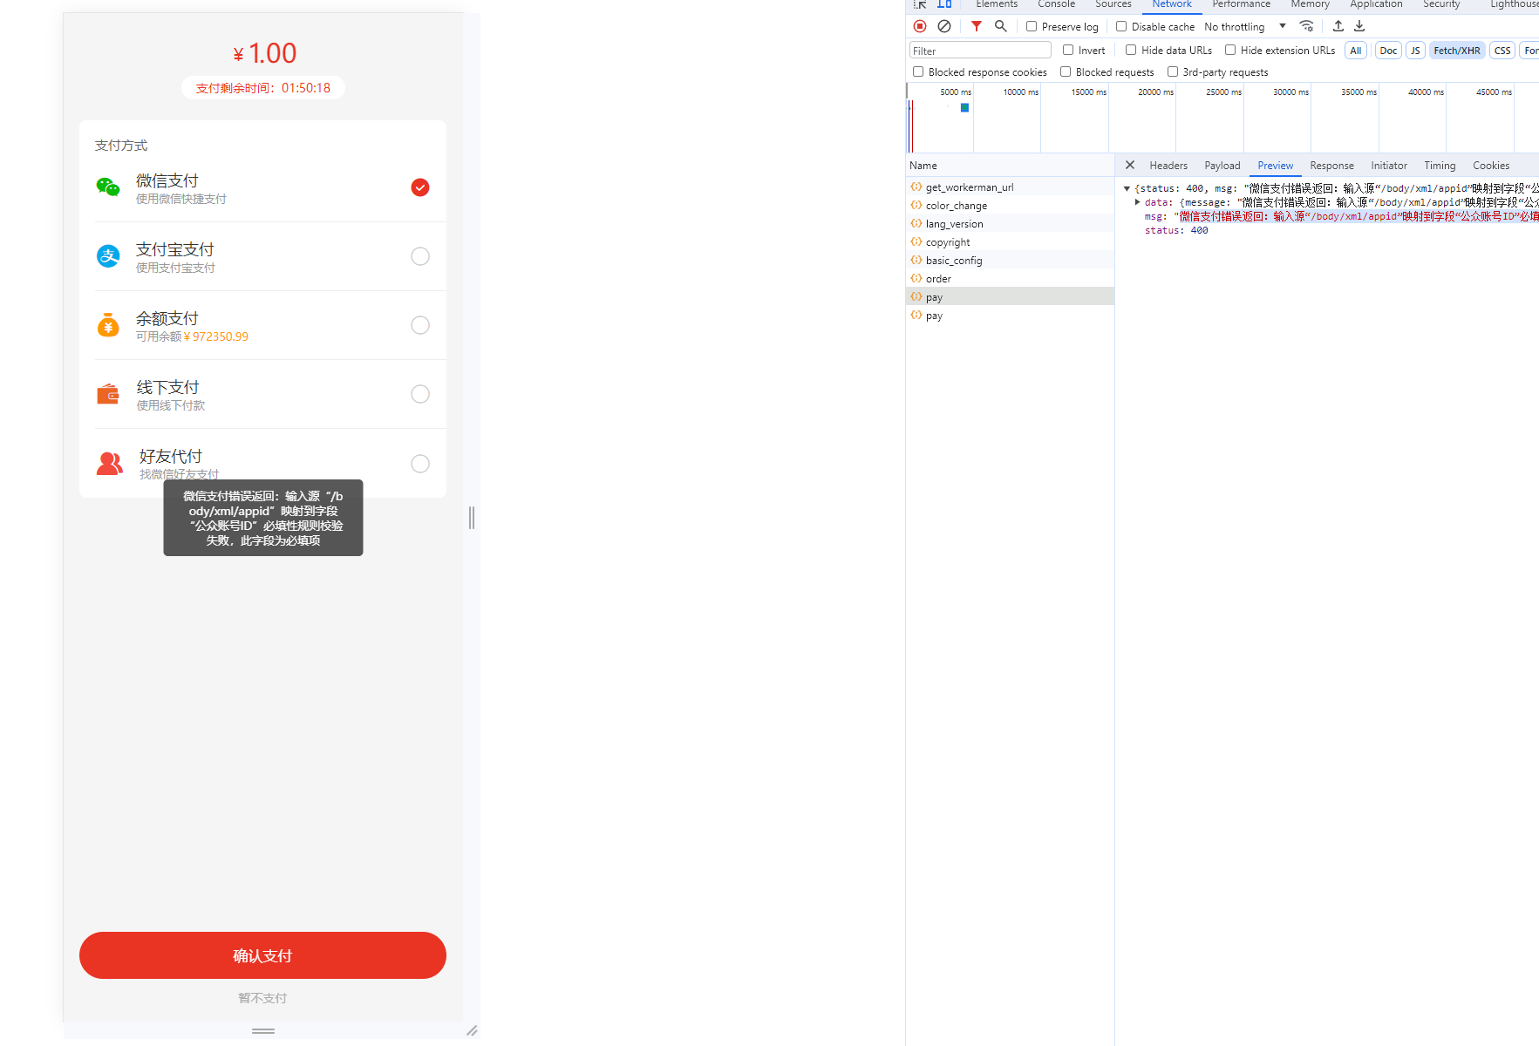The width and height of the screenshot is (1539, 1046).
Task: Click the network Filter input field
Action: [x=979, y=51]
